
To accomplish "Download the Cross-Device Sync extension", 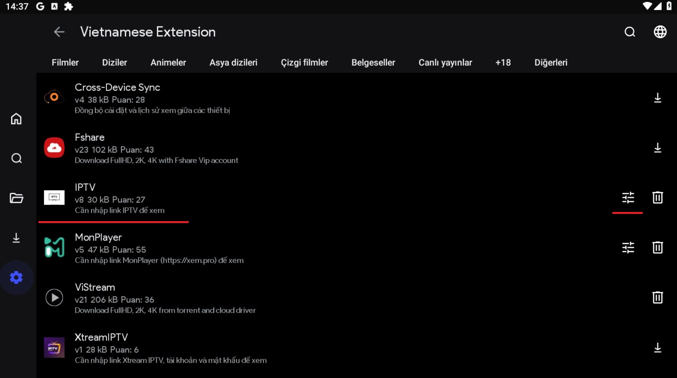I will pos(657,98).
